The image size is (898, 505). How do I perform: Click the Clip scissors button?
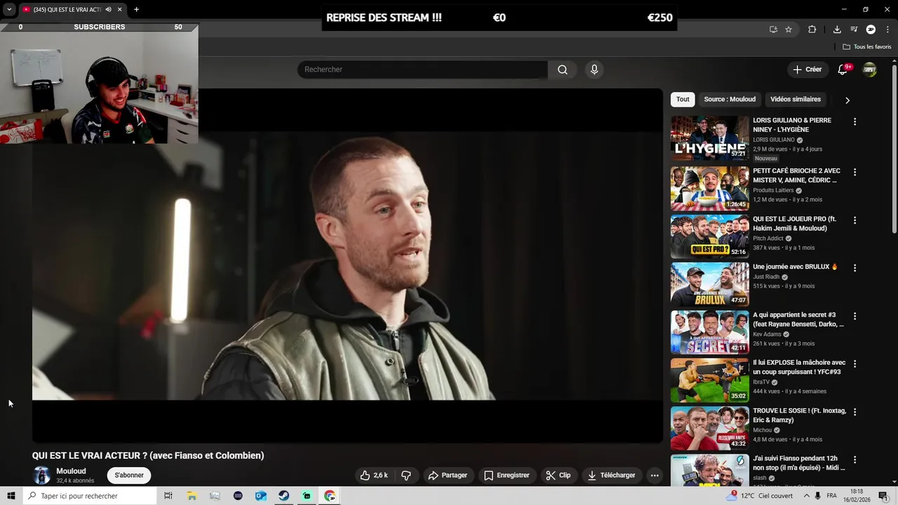pyautogui.click(x=558, y=475)
